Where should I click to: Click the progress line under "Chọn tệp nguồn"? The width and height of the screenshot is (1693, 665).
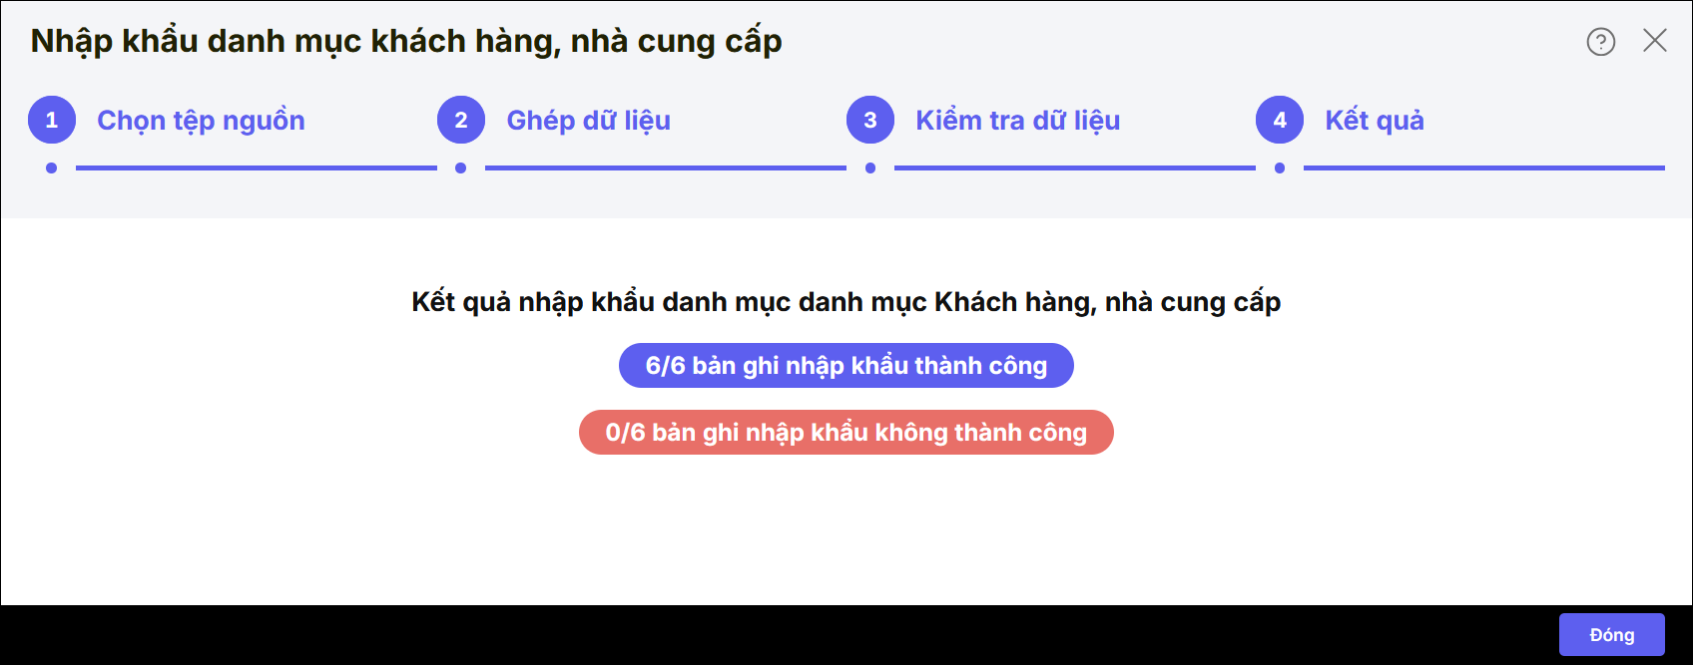click(x=257, y=168)
